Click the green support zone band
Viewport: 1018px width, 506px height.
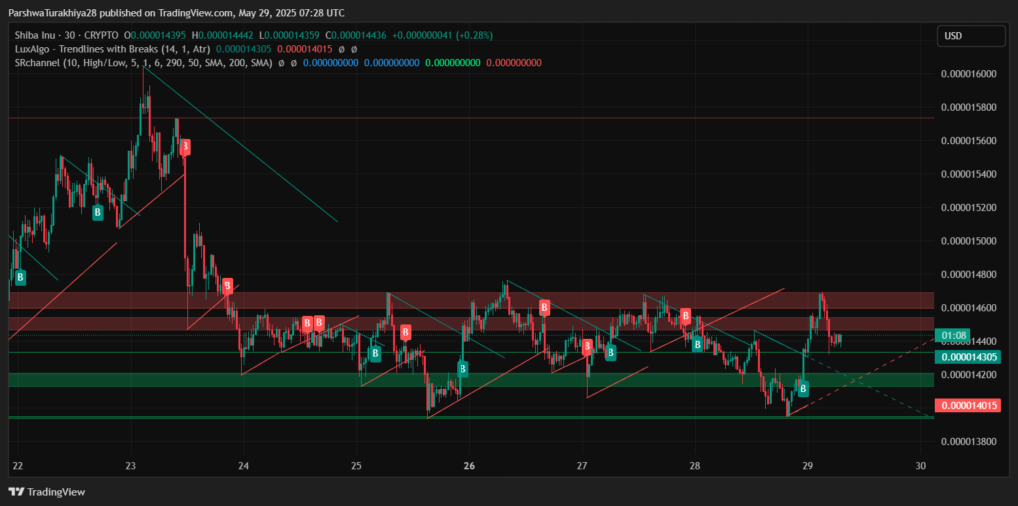point(459,379)
